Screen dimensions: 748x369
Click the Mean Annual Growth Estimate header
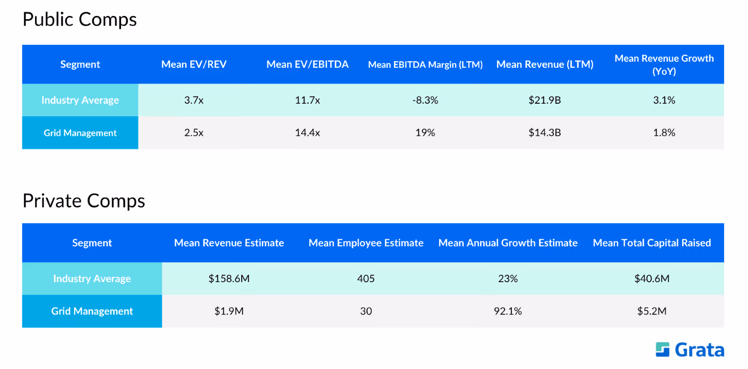508,243
